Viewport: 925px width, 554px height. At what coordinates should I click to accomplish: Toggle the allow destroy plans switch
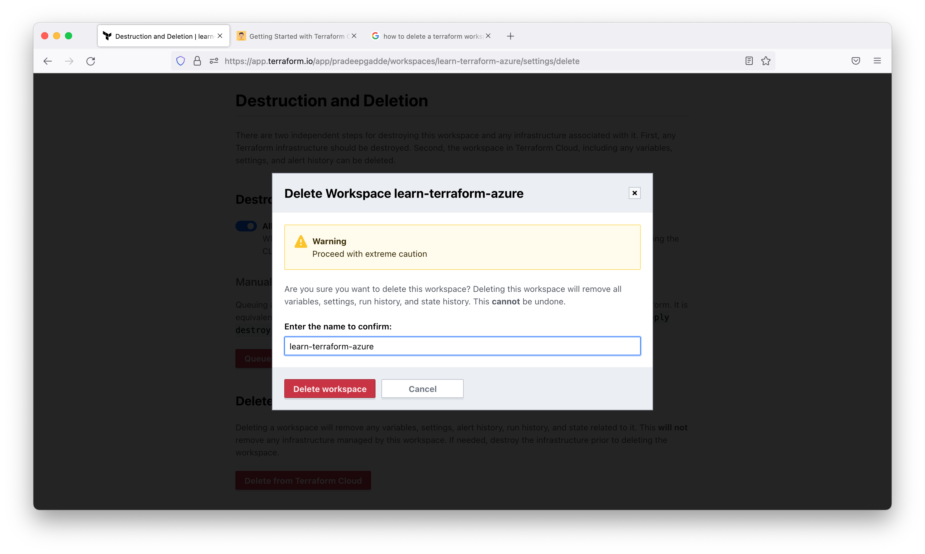tap(246, 226)
